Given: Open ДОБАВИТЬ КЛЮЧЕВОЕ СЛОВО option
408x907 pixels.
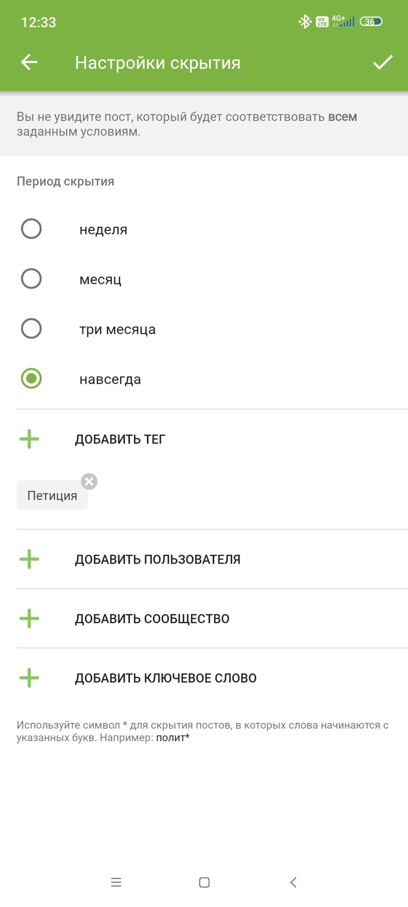Looking at the screenshot, I should point(166,678).
